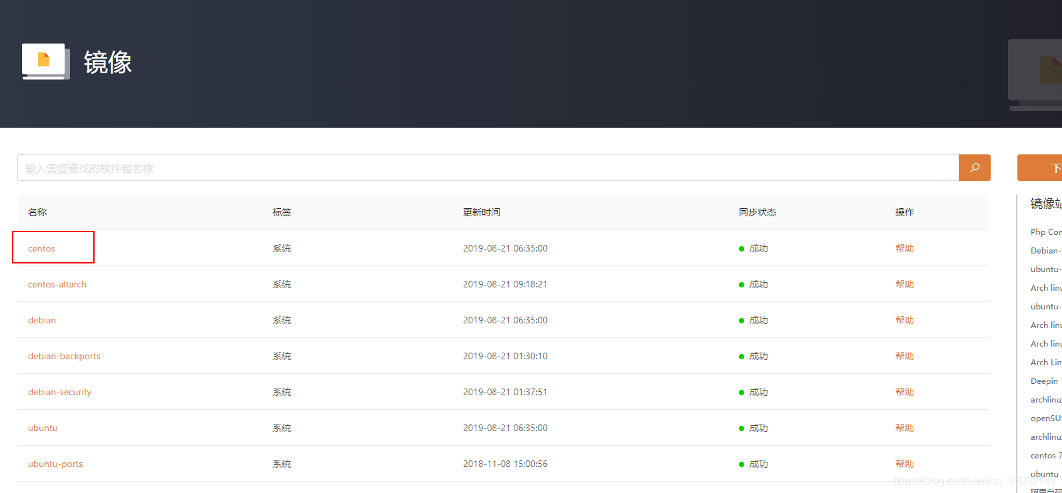Click the 同步状态 column header
The width and height of the screenshot is (1062, 493).
758,212
